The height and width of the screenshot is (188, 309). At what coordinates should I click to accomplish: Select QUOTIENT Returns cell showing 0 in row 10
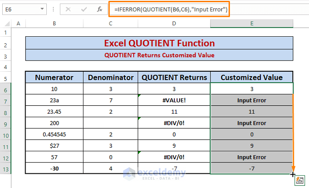pyautogui.click(x=174, y=134)
